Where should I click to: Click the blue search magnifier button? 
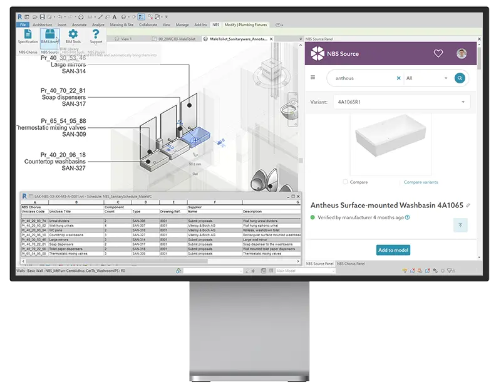coord(459,78)
